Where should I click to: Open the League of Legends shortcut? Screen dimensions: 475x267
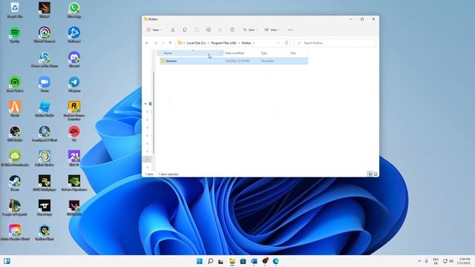tap(15, 208)
